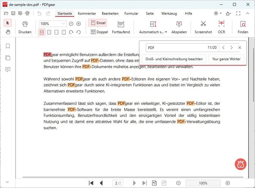Run OCR on the document
Screen dimensions: 255x188
point(222,27)
